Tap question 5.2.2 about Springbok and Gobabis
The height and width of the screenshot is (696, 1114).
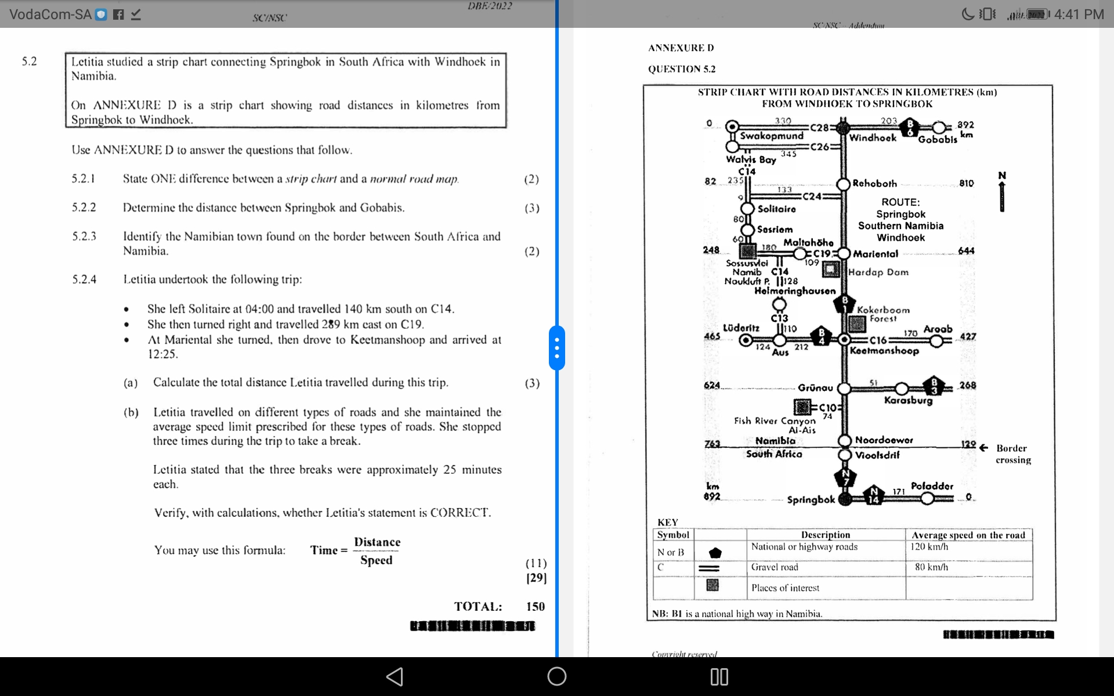tap(263, 208)
